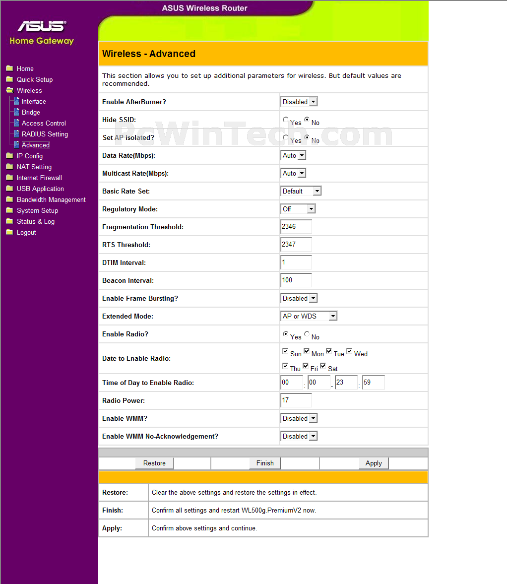Open the Status & Log link
Image resolution: width=507 pixels, height=584 pixels.
36,222
